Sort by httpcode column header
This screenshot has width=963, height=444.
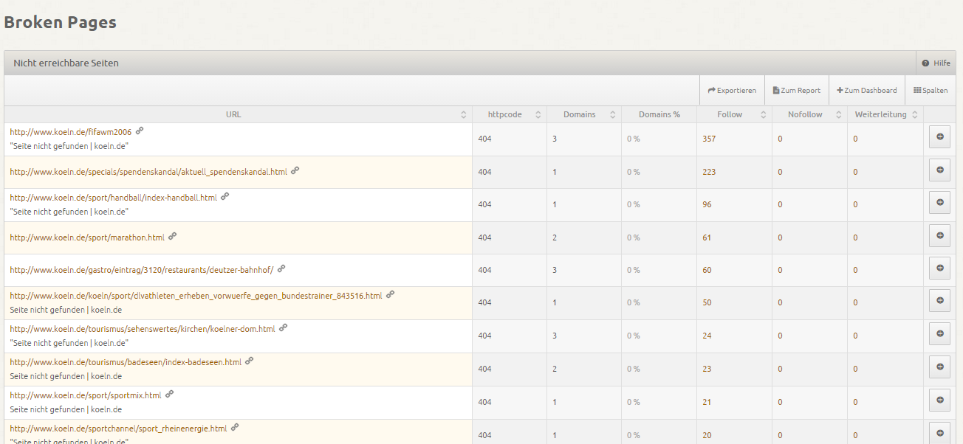(x=505, y=114)
